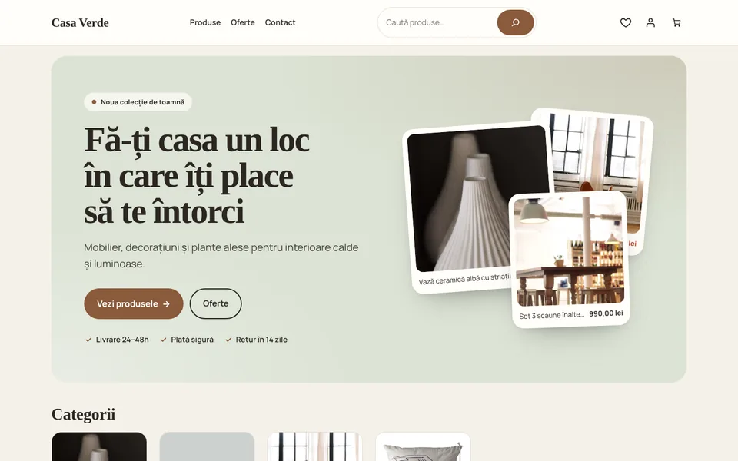Select the Retur în 14 zile text
Image resolution: width=738 pixels, height=461 pixels.
[261, 340]
